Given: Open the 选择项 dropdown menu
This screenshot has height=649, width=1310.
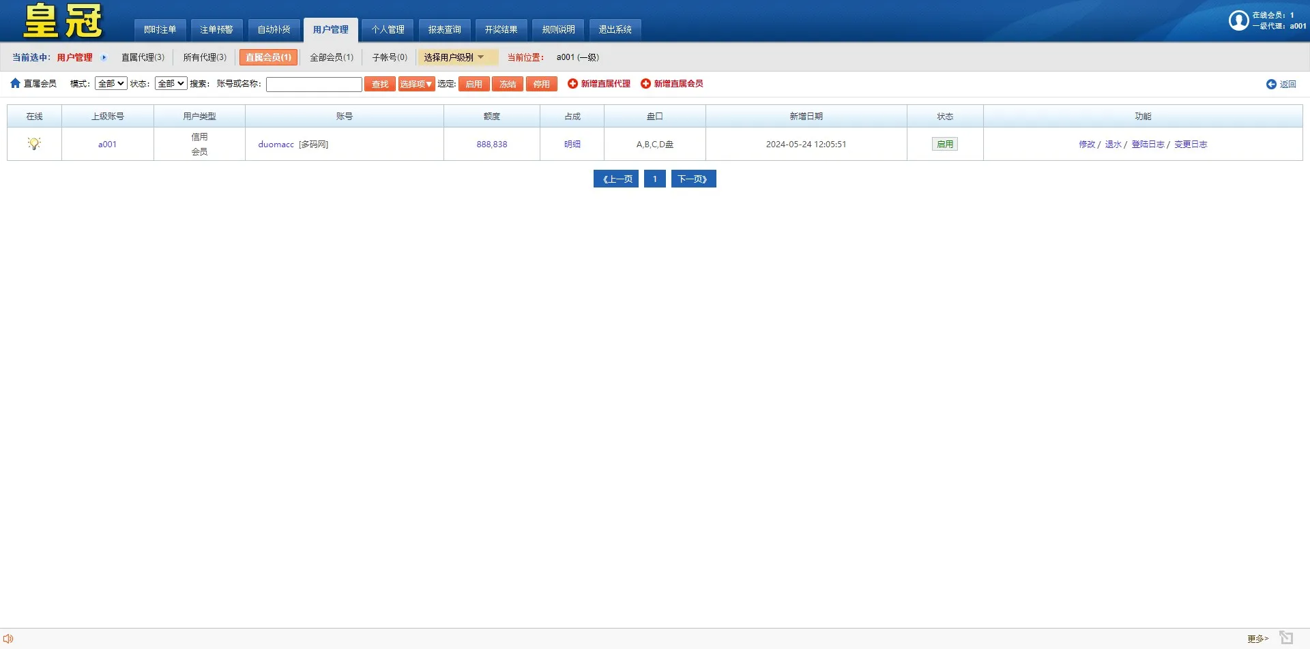Looking at the screenshot, I should click(x=416, y=84).
